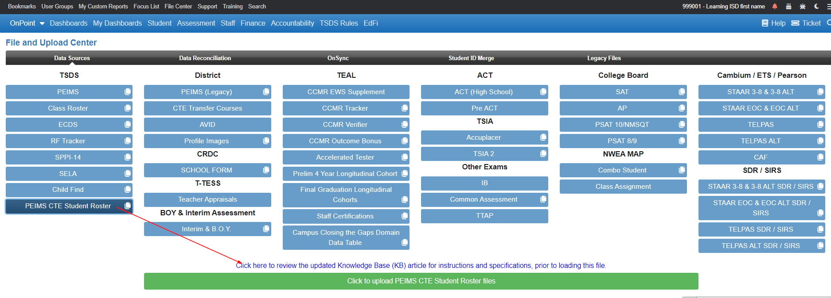Open the notifications bell

[775, 6]
